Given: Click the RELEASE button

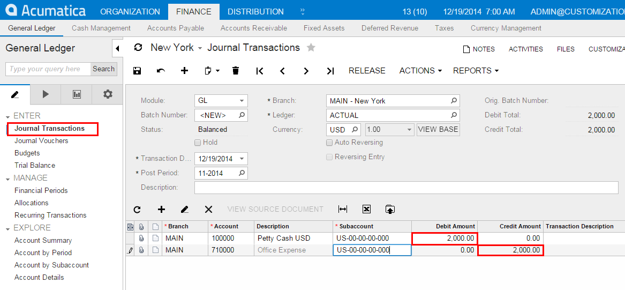Looking at the screenshot, I should coord(367,71).
